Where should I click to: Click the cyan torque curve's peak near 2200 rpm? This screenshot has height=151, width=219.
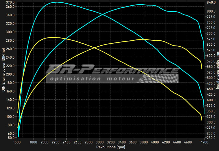click(56, 2)
